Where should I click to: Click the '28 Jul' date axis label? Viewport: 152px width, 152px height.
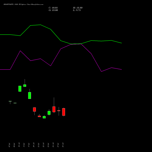click(x=63, y=145)
